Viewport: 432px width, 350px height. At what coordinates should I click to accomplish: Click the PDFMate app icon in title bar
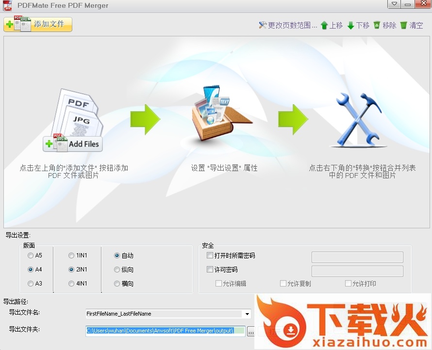(7, 5)
